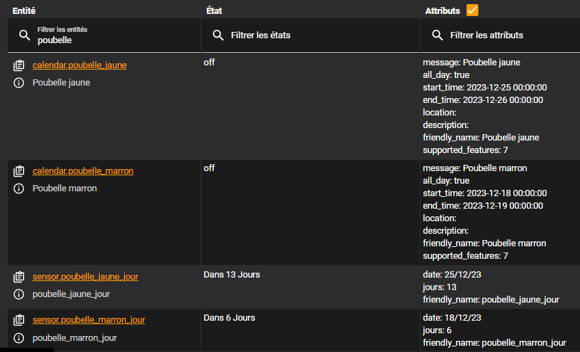Copy entity ID for calendar.poubelle_marron
580x352 pixels.
[19, 171]
